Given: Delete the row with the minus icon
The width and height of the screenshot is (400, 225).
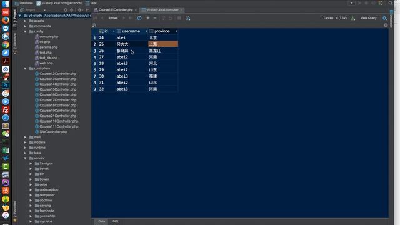Looking at the screenshot, I should [x=155, y=18].
